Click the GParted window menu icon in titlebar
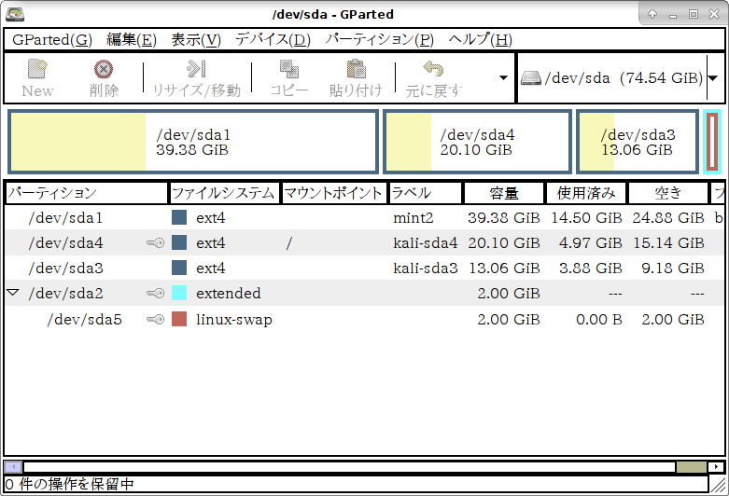This screenshot has height=496, width=729. point(15,14)
